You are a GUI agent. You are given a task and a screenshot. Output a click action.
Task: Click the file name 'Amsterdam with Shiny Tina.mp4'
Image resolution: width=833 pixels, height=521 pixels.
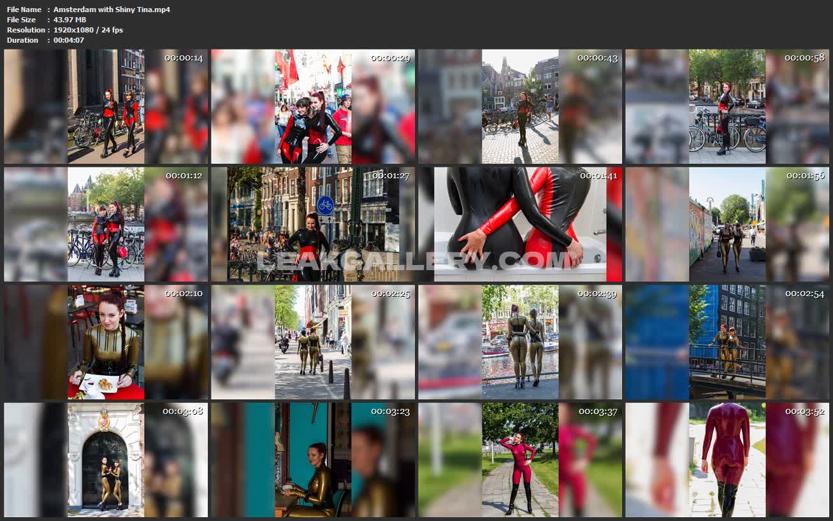point(112,10)
